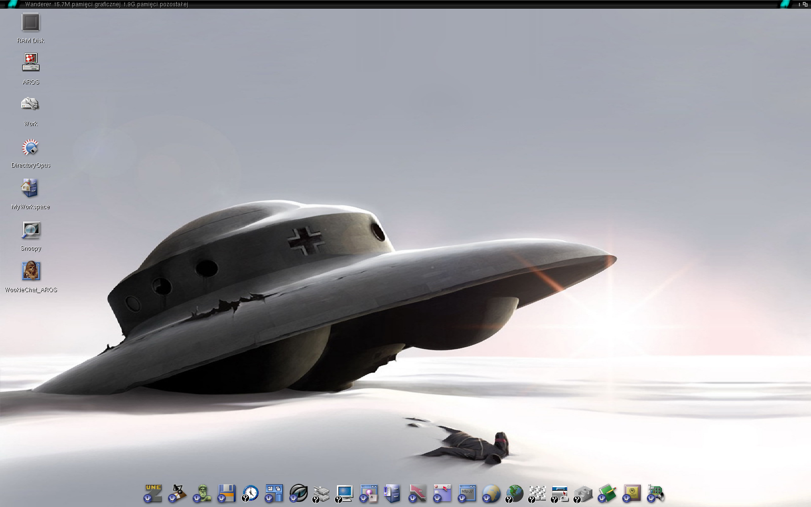Image resolution: width=811 pixels, height=507 pixels.
Task: Click the green bust statue dock icon
Action: 202,493
